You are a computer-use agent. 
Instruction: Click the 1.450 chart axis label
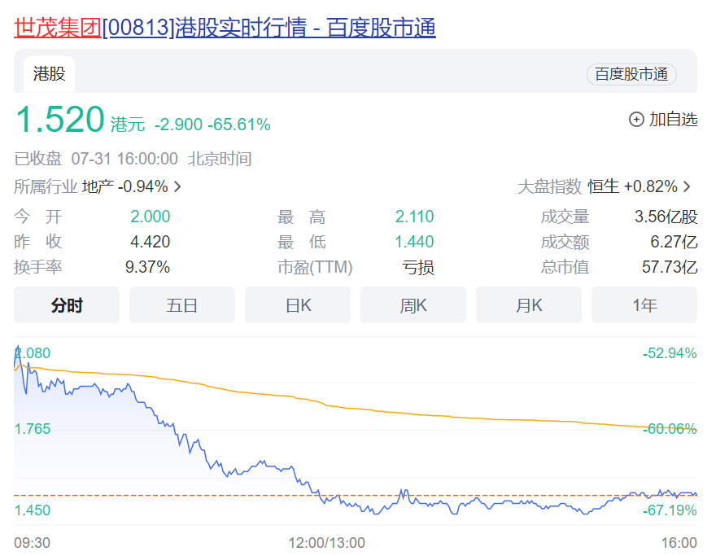[33, 510]
